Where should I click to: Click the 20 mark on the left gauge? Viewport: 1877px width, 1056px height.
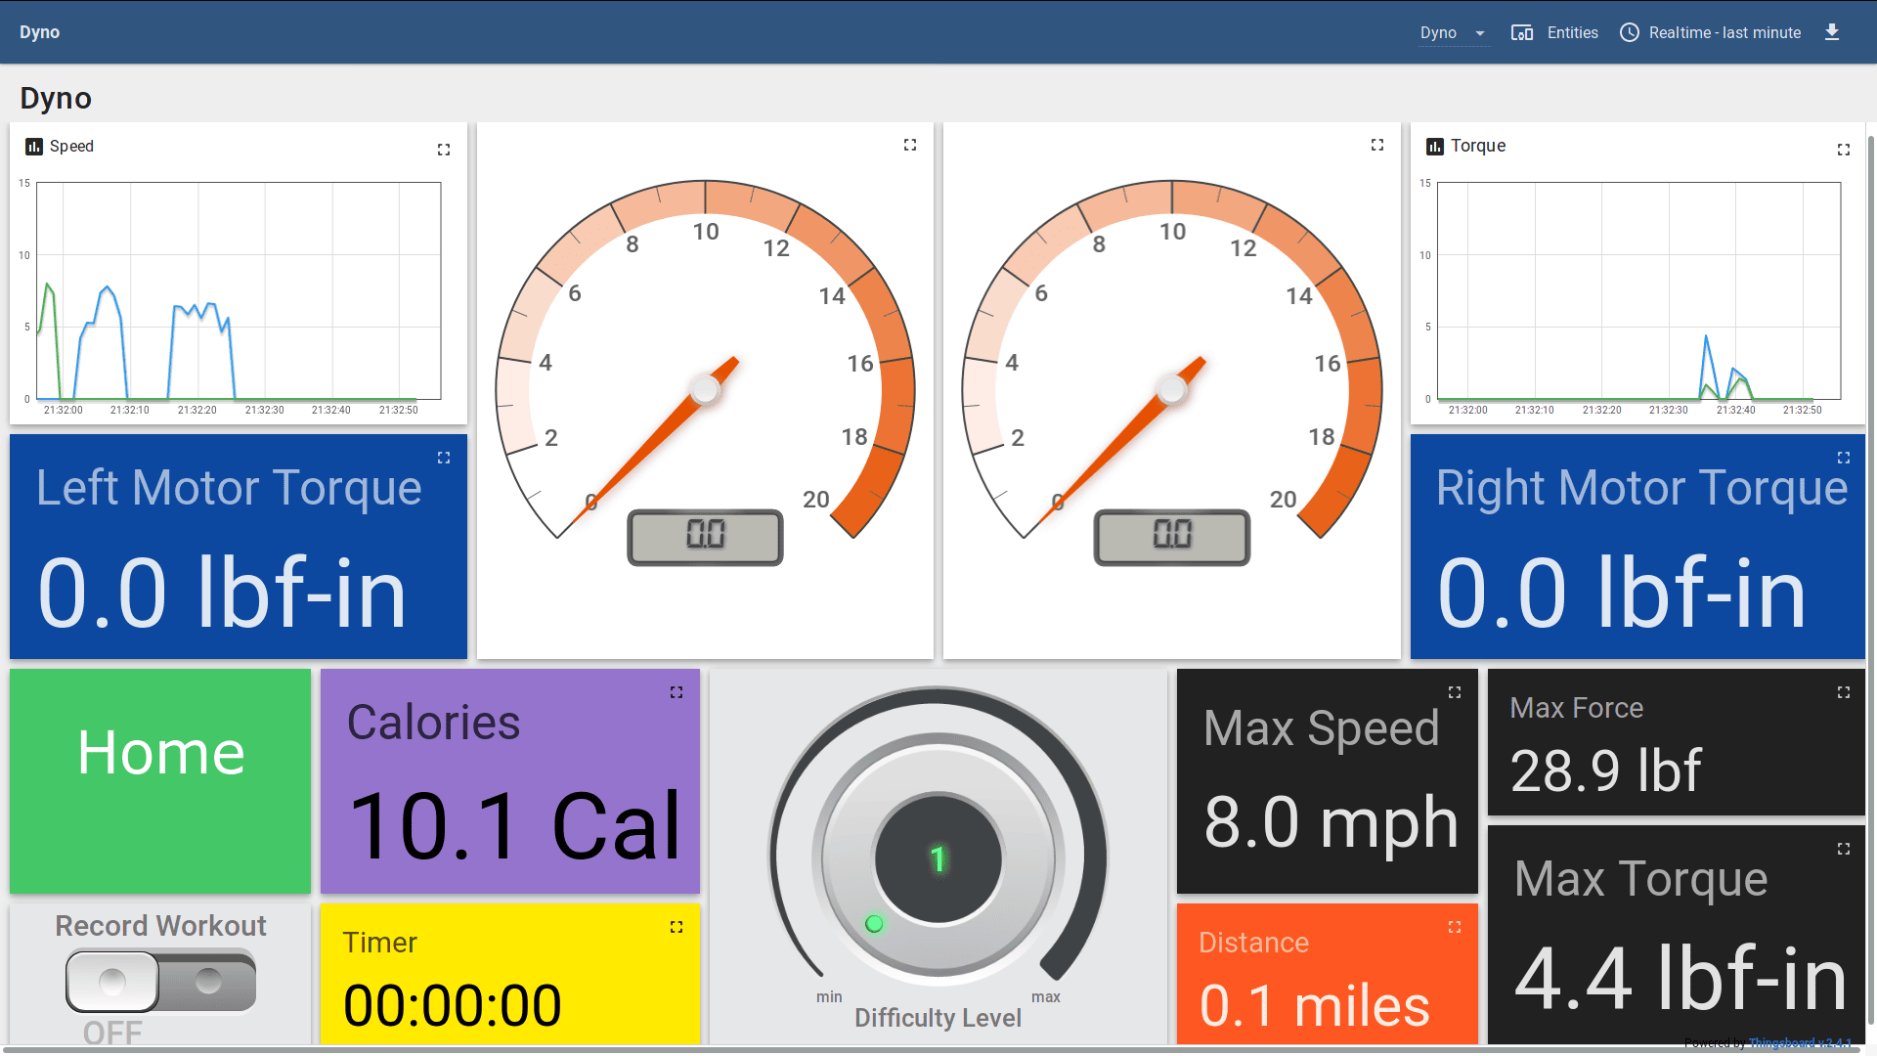click(x=816, y=500)
